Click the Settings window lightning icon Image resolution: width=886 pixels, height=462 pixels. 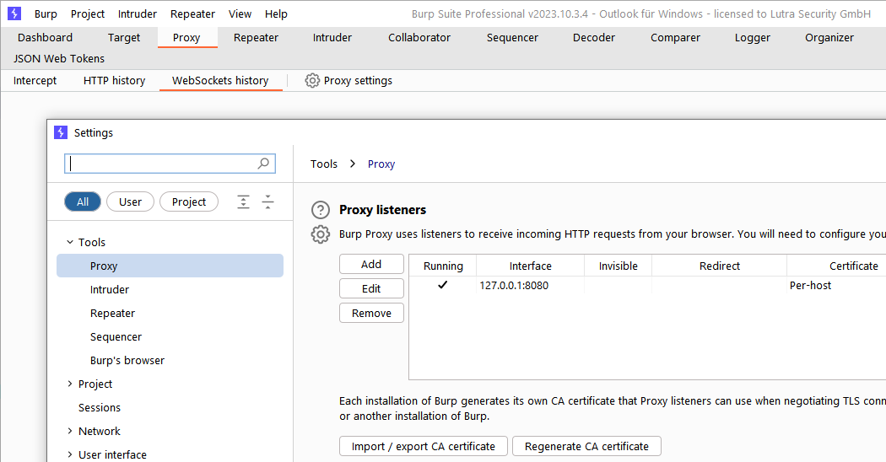pos(61,132)
